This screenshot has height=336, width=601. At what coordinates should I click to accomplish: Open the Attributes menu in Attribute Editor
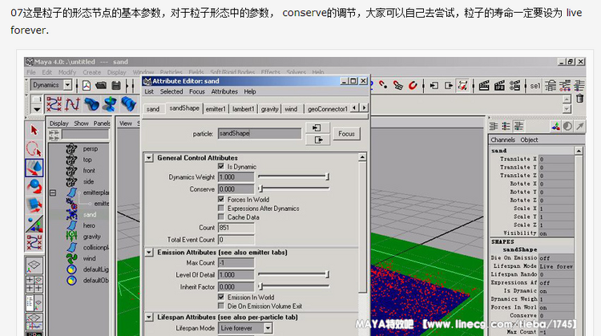coord(224,91)
